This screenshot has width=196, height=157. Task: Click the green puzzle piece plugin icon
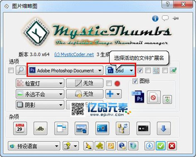coord(100,146)
